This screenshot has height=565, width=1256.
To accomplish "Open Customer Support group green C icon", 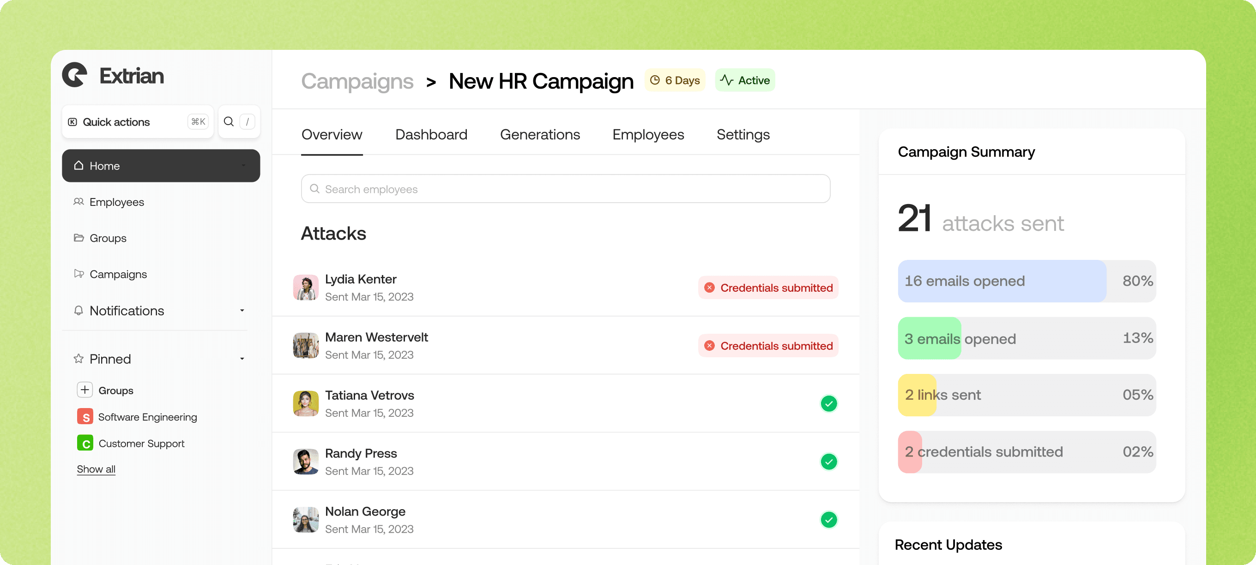I will pyautogui.click(x=85, y=443).
